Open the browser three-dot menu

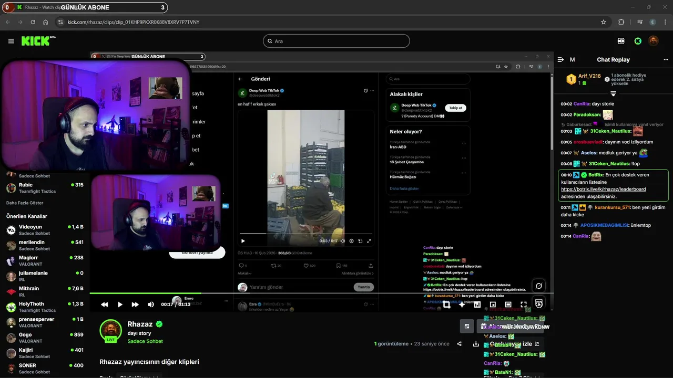(x=665, y=22)
